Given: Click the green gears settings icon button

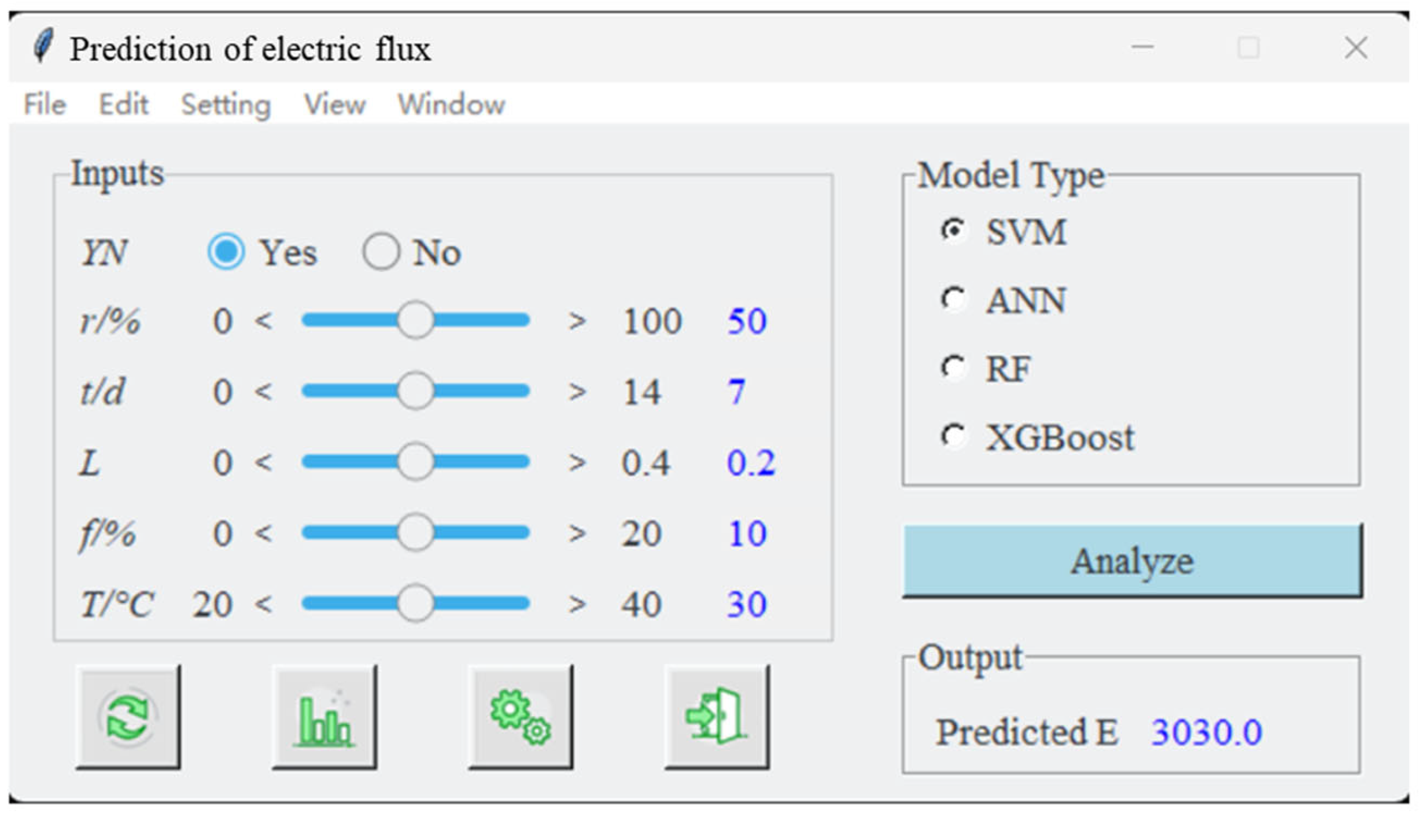Looking at the screenshot, I should [x=520, y=717].
